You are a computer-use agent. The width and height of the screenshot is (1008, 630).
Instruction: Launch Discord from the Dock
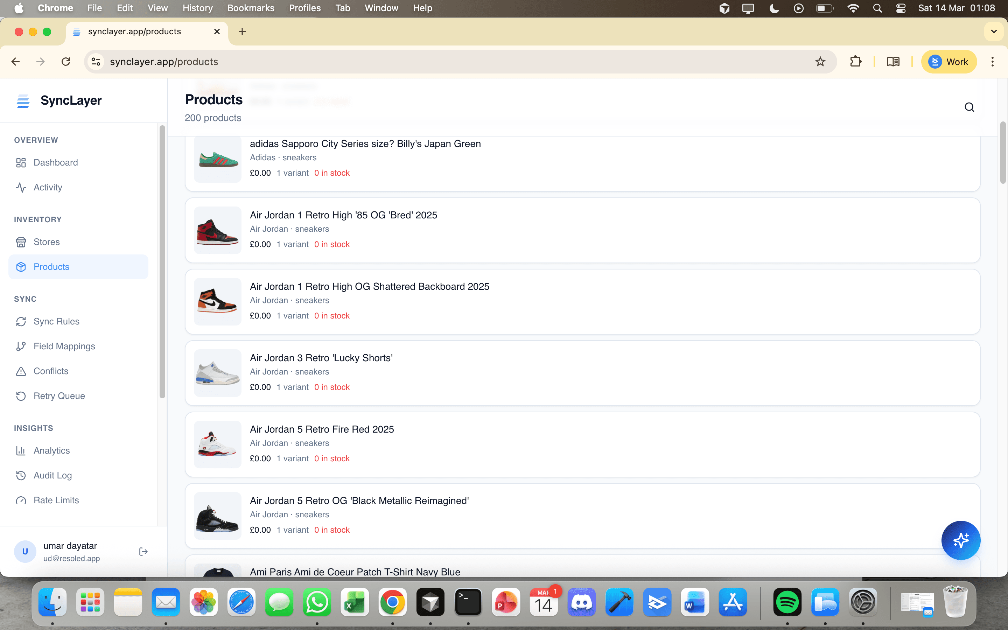pos(581,602)
